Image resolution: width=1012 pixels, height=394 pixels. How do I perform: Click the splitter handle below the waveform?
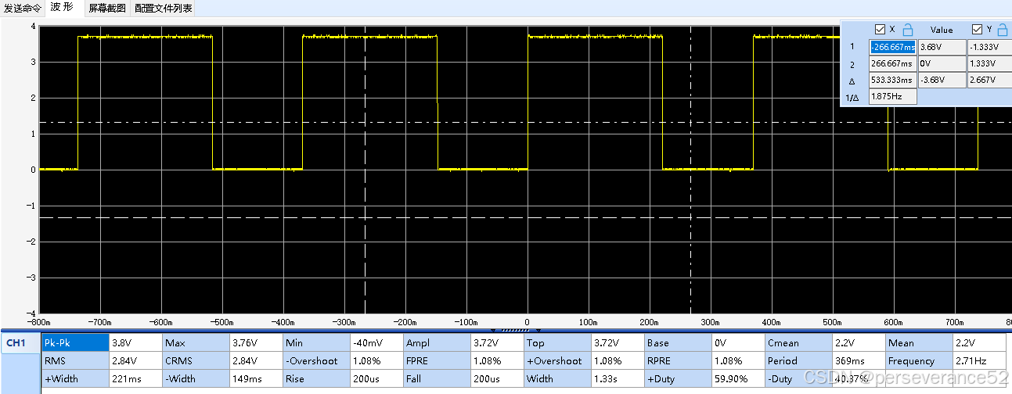pos(515,330)
